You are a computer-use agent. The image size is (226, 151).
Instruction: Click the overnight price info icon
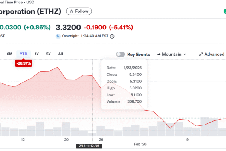click(x=112, y=36)
